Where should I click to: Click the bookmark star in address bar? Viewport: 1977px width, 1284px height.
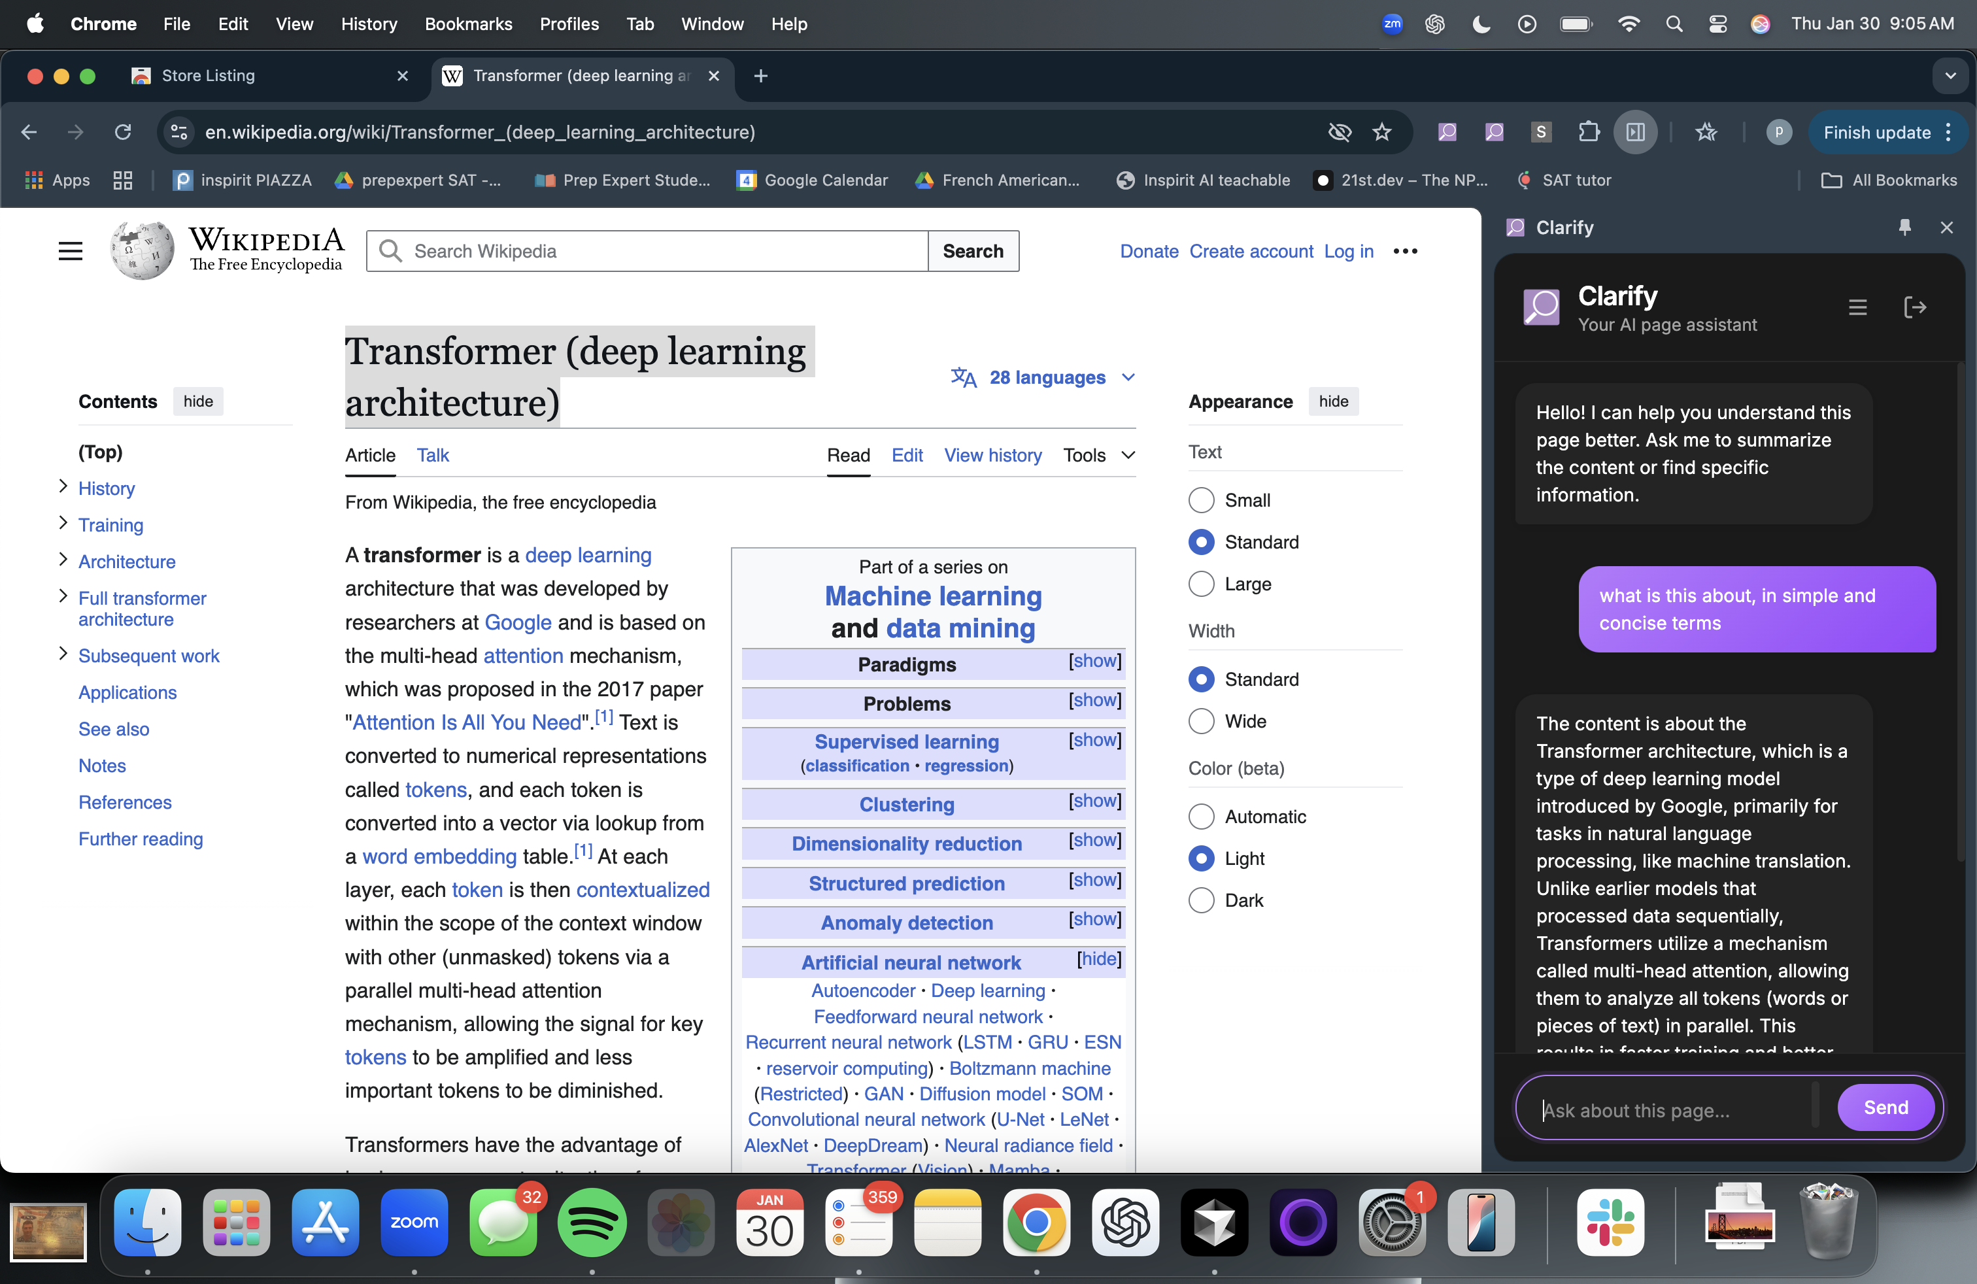coord(1381,132)
